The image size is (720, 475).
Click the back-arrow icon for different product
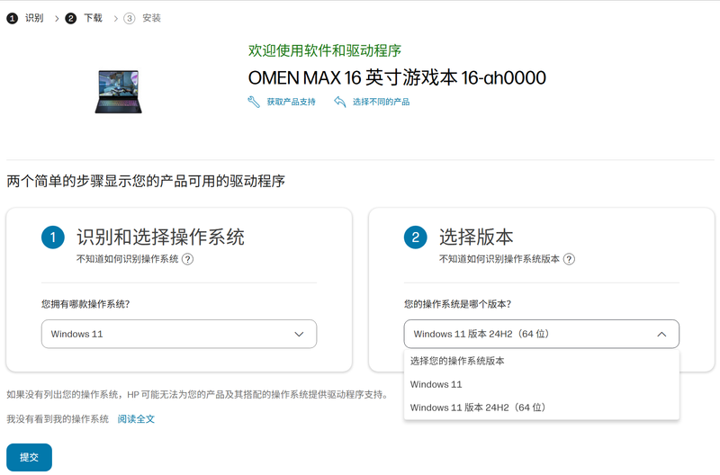(x=340, y=102)
